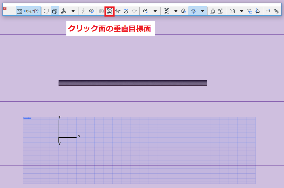
Task: Open the 3Dウィンドウ button
Action: (x=28, y=11)
